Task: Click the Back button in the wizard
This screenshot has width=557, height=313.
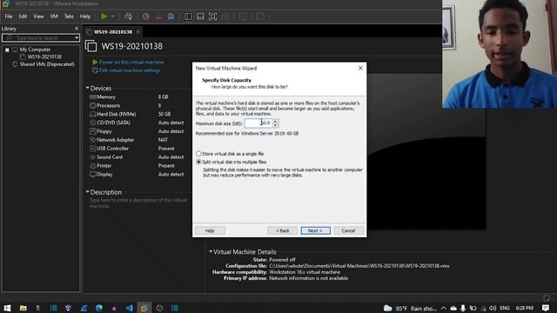Action: tap(282, 230)
